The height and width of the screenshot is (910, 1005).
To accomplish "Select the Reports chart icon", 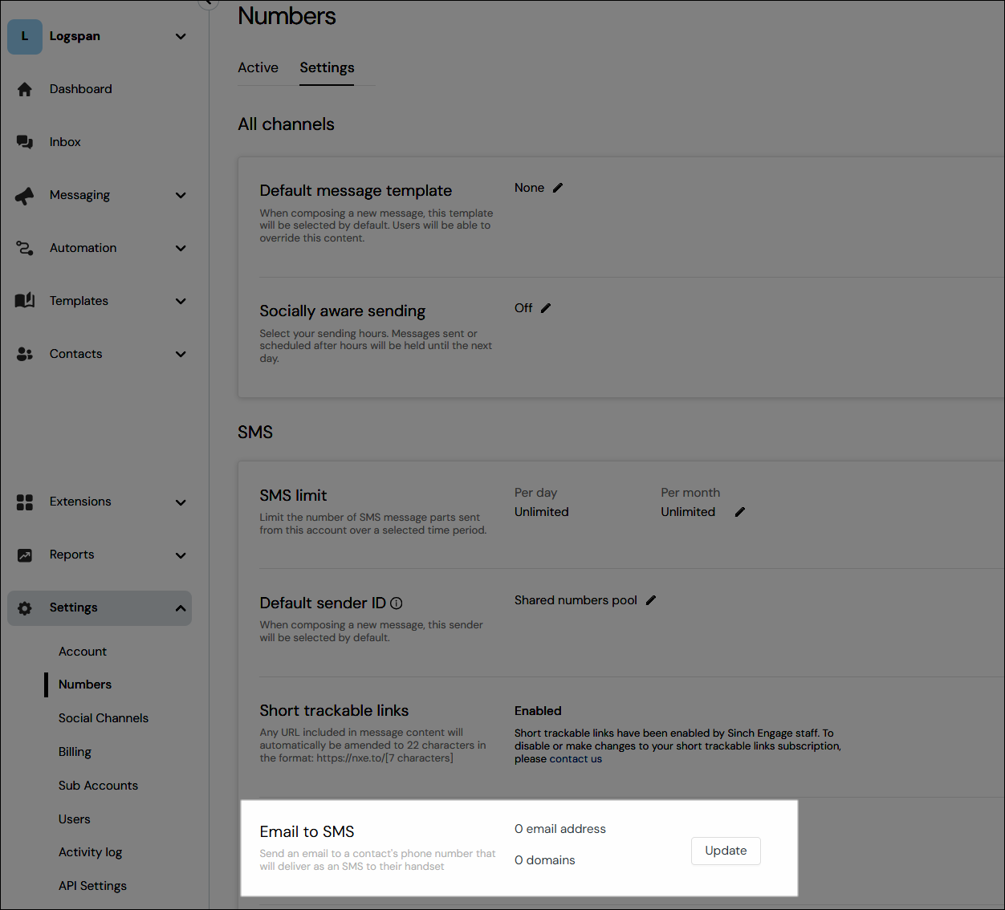I will click(x=25, y=554).
